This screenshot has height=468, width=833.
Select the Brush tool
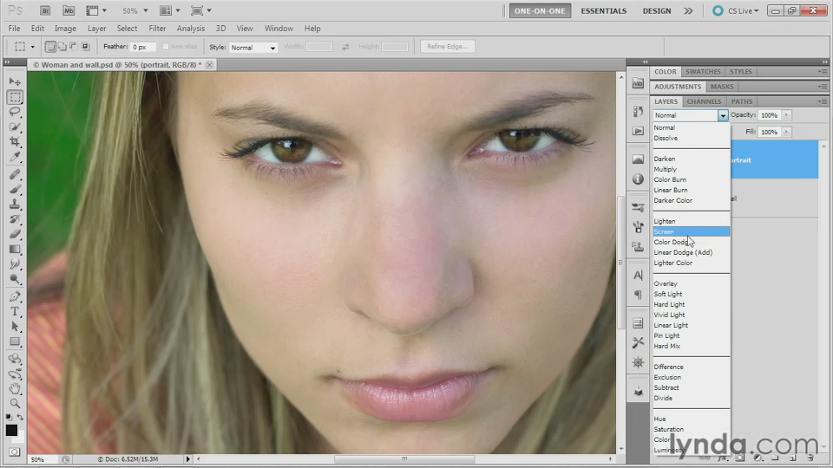(x=15, y=190)
